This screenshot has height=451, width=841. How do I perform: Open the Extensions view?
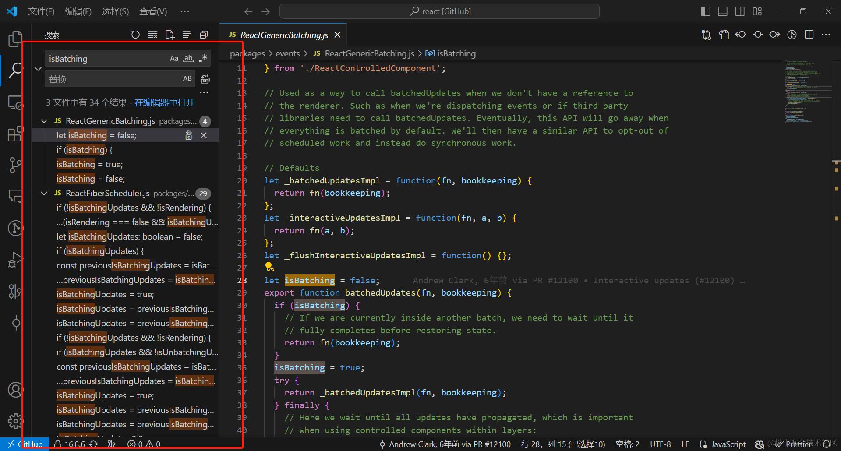pyautogui.click(x=15, y=134)
